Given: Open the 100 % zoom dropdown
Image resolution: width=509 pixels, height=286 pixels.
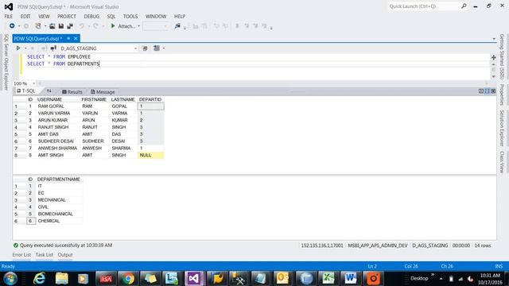Looking at the screenshot, I should point(33,83).
